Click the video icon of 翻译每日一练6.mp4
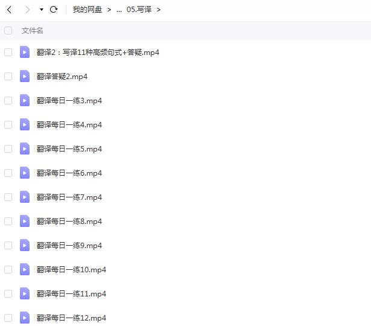Viewport: 371px width, 326px height. pyautogui.click(x=25, y=173)
